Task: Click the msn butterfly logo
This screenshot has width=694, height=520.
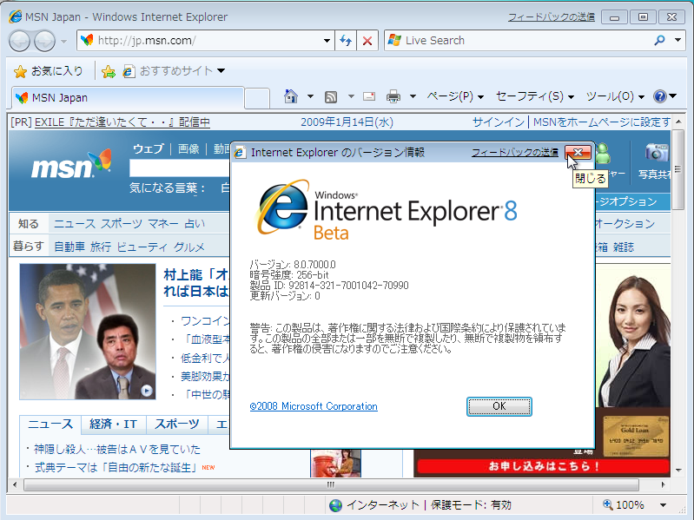Action: point(71,164)
